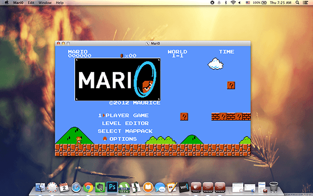Open Notification Center list icon
This screenshot has height=196, width=313.
[x=305, y=2]
